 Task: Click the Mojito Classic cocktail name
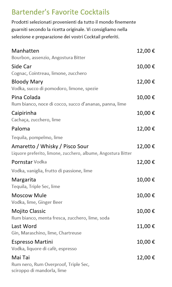[29, 211]
